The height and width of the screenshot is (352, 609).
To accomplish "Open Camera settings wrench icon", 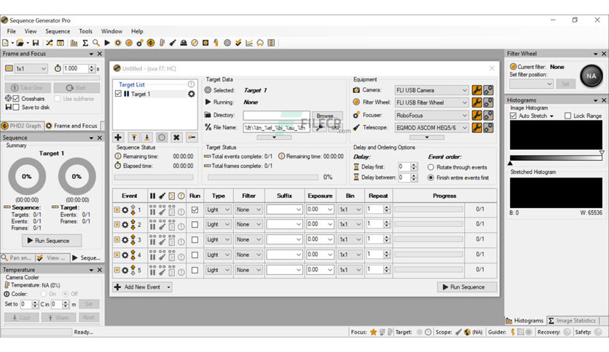I will pos(476,90).
